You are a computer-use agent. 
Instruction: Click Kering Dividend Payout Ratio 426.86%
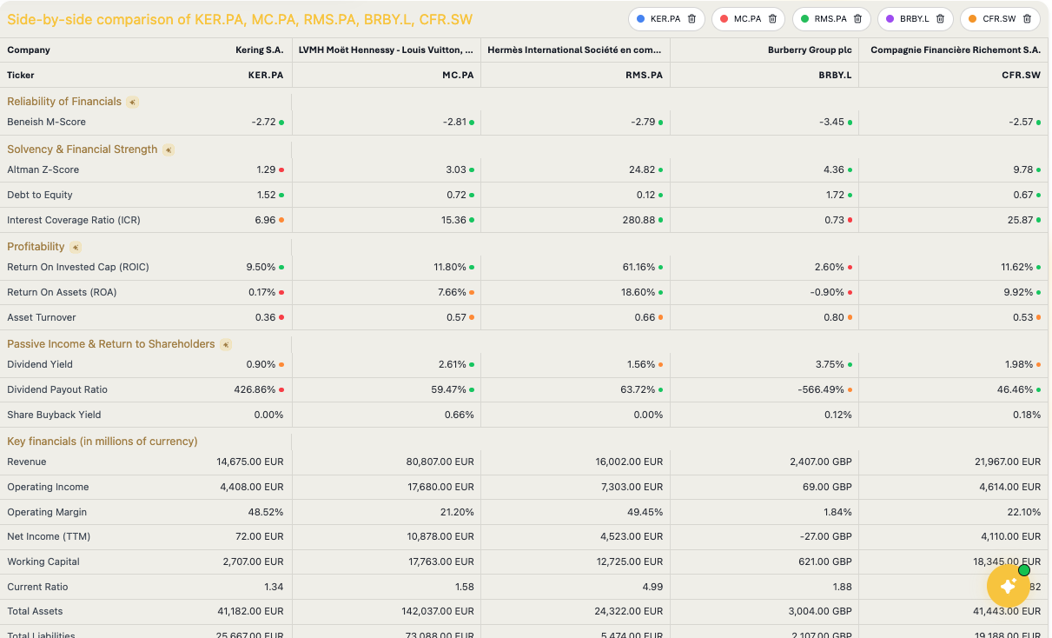point(255,389)
